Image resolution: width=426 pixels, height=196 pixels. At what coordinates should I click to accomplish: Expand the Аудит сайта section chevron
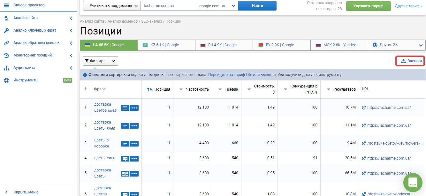tap(71, 68)
